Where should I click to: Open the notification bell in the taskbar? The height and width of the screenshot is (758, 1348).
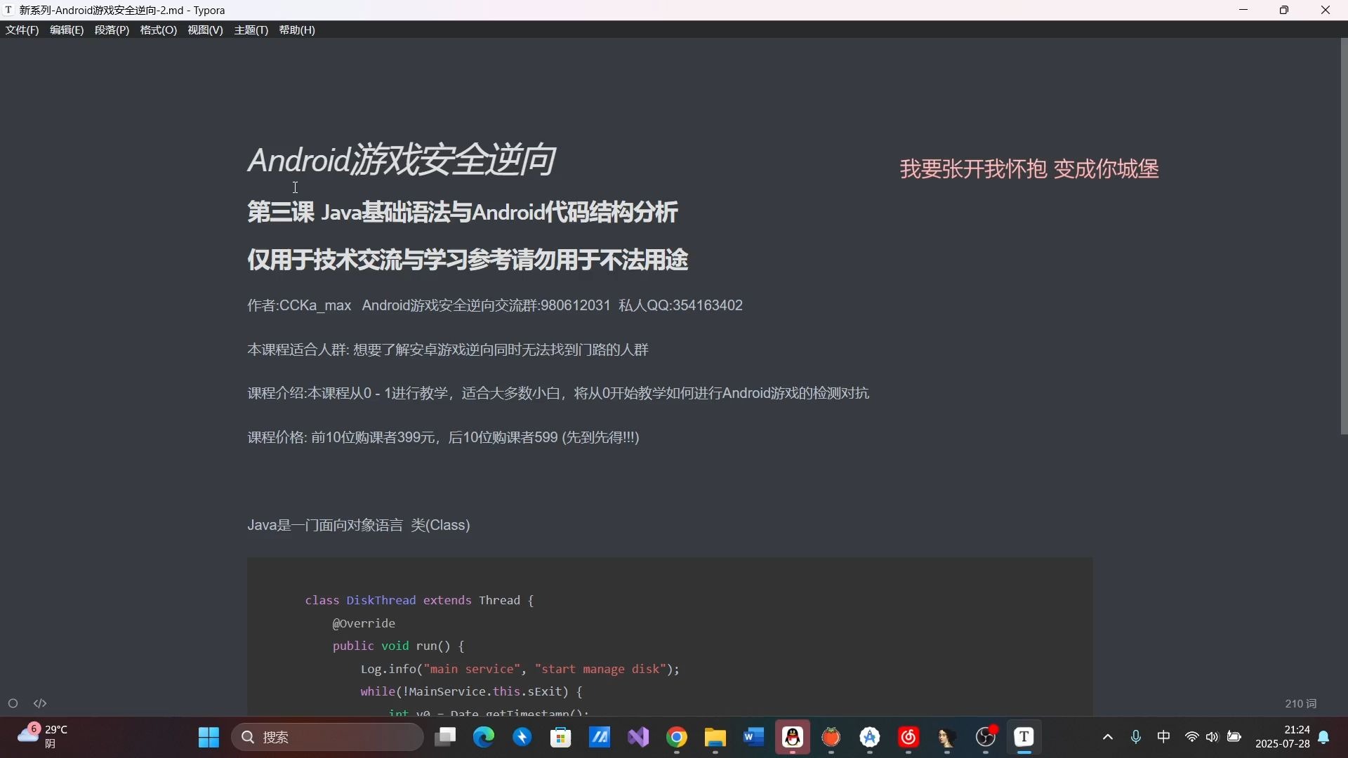(1325, 738)
